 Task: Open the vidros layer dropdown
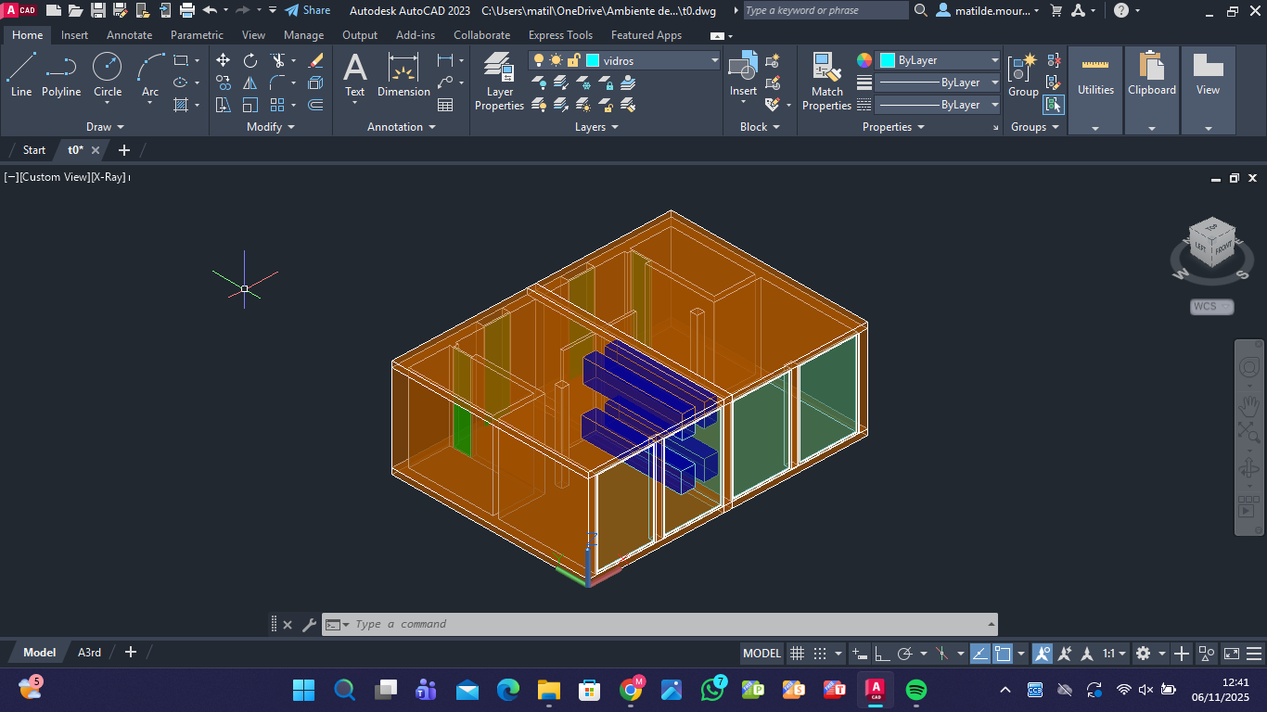(714, 60)
